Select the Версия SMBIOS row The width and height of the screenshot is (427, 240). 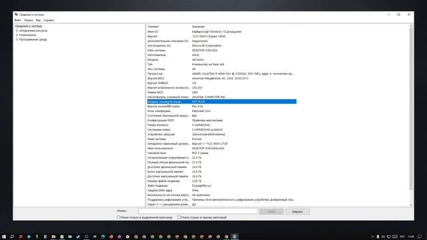click(x=222, y=83)
